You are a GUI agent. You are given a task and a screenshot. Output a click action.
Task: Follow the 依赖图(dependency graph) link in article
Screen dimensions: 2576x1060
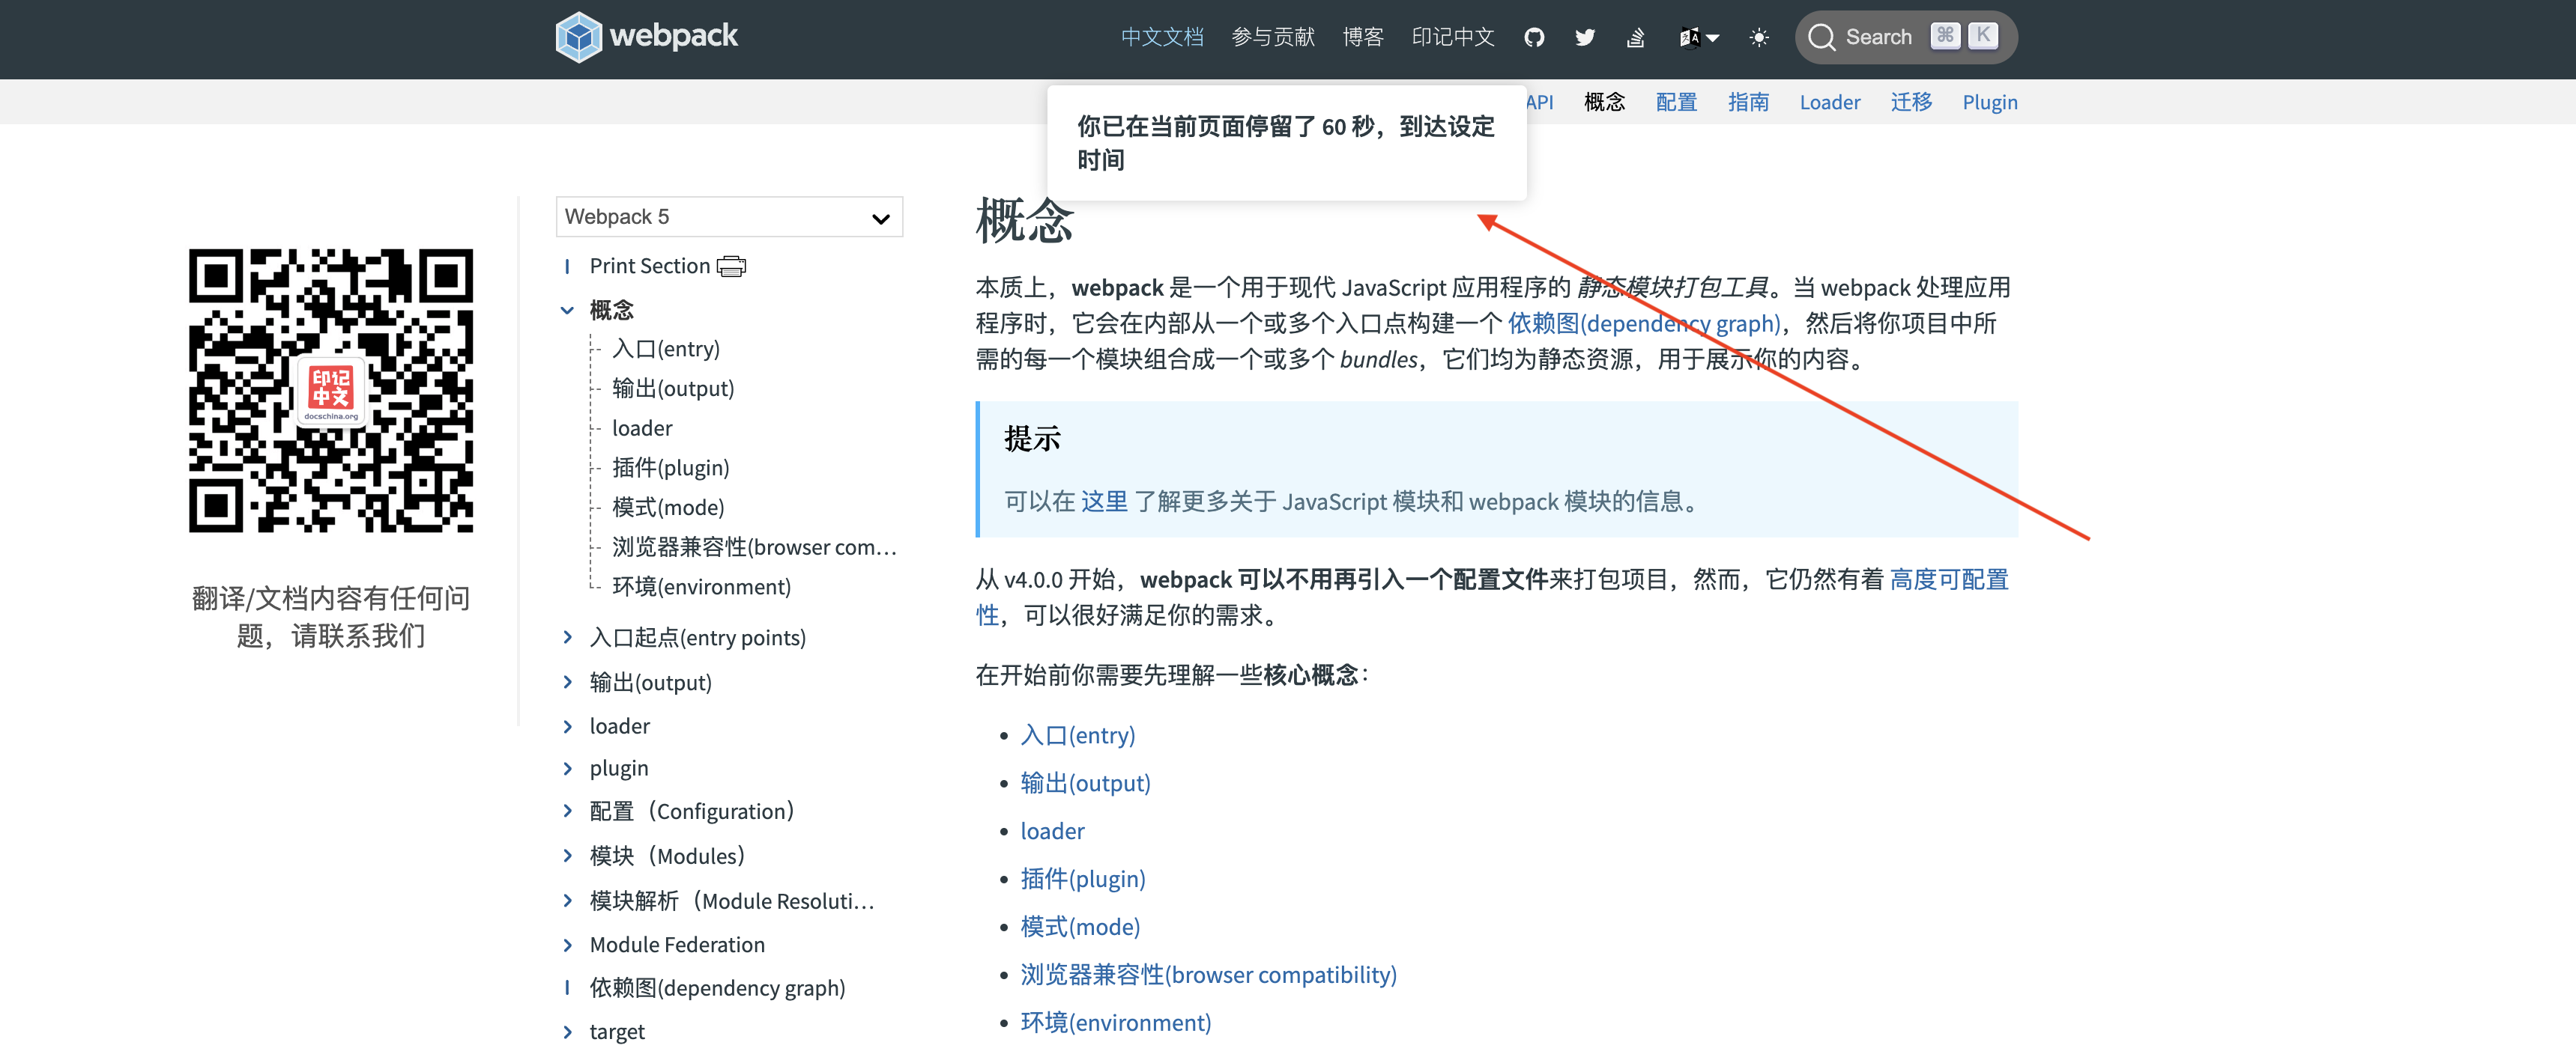point(1645,323)
